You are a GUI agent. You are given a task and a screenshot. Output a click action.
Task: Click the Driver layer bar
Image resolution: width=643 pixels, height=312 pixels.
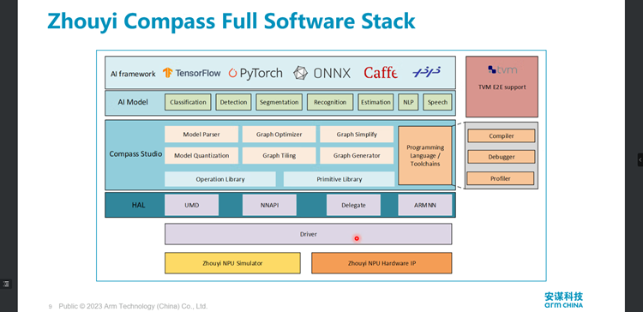click(309, 234)
